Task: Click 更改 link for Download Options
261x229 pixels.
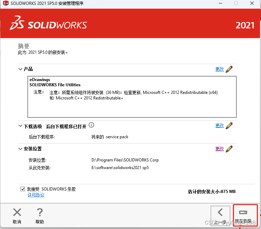Action: tap(219, 126)
